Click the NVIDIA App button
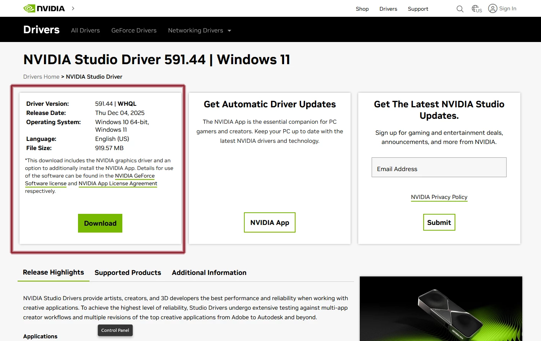 point(270,223)
